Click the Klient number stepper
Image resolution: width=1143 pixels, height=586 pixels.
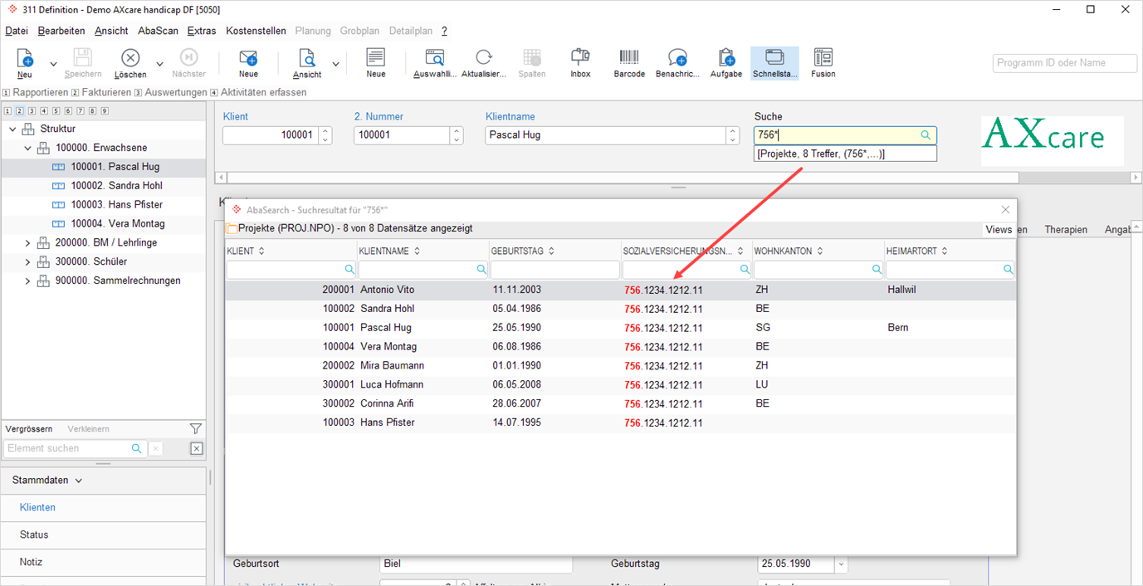point(325,135)
